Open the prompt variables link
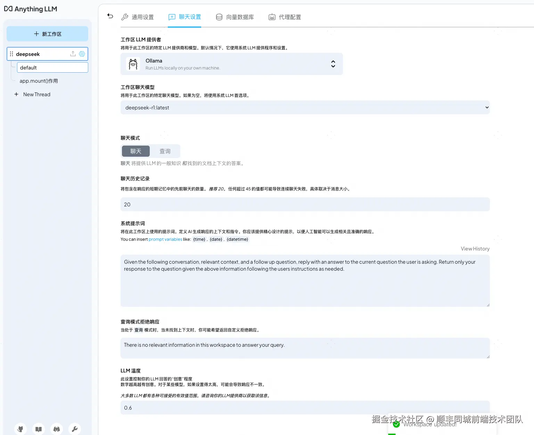Image resolution: width=534 pixels, height=435 pixels. click(165, 239)
